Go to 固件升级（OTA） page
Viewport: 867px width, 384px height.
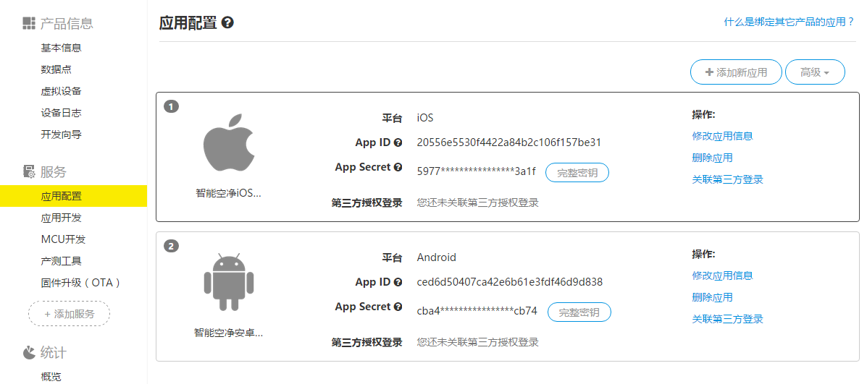[81, 283]
